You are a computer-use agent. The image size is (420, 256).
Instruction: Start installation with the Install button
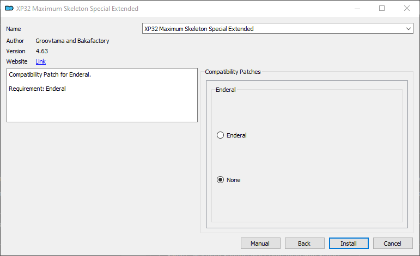point(349,243)
